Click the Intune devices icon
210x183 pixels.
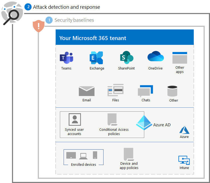pos(184,160)
